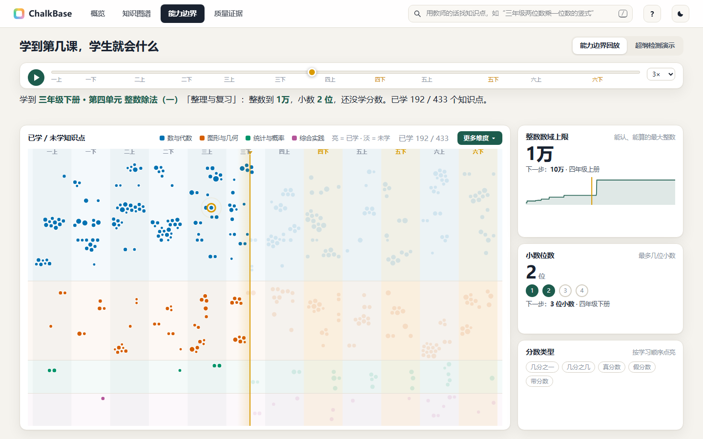Jump to 六下 label under playback slider
Image resolution: width=703 pixels, height=439 pixels.
coord(598,80)
